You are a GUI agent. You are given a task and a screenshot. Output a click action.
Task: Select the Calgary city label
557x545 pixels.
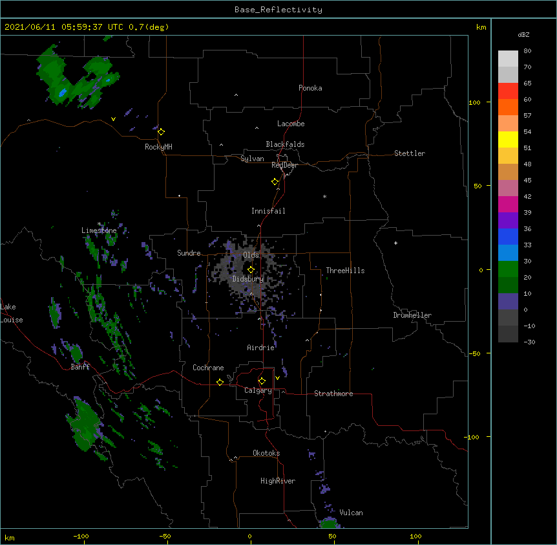(258, 390)
